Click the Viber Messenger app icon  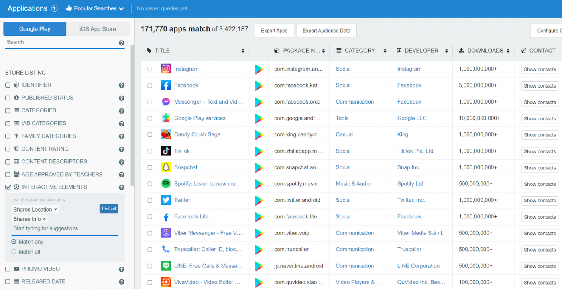(x=166, y=233)
